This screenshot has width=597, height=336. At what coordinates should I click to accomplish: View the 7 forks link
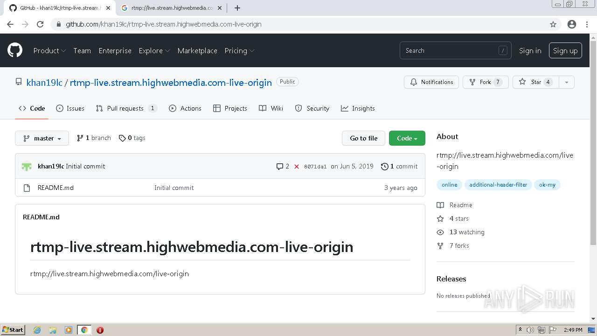pyautogui.click(x=453, y=245)
